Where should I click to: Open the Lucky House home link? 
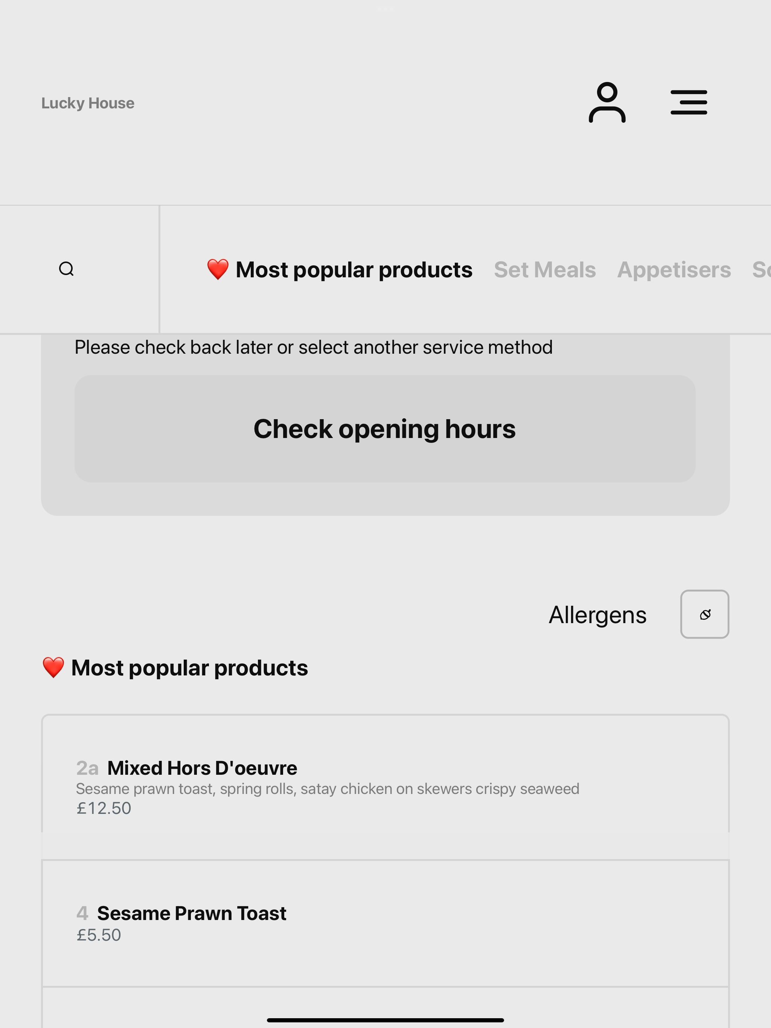tap(88, 103)
